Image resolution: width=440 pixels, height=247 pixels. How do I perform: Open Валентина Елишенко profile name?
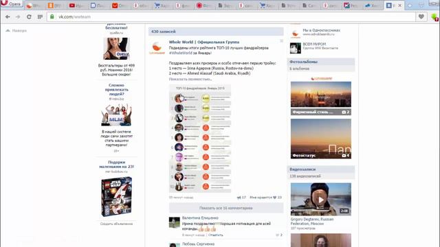click(200, 218)
